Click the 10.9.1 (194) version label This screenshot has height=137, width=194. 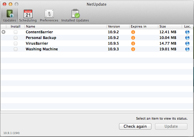click(11, 133)
